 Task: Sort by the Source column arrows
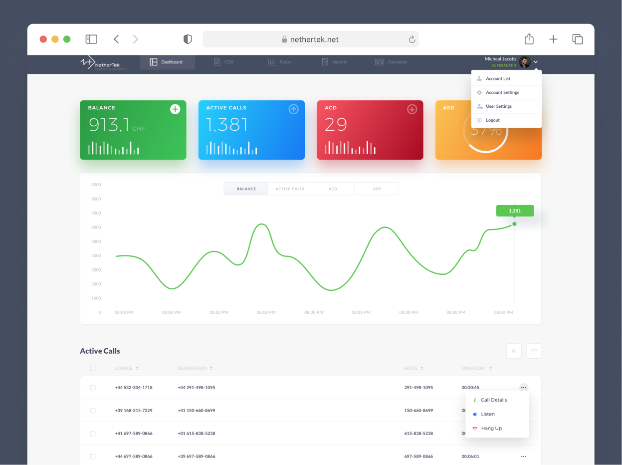pyautogui.click(x=137, y=368)
